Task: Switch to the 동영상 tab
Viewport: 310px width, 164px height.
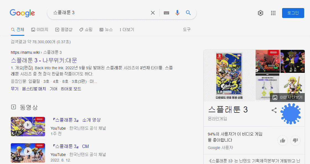Action: pyautogui.click(x=64, y=30)
